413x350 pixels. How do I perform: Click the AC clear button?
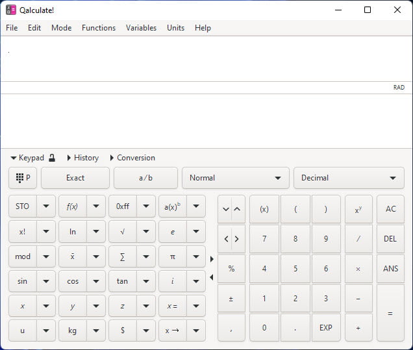pyautogui.click(x=391, y=209)
